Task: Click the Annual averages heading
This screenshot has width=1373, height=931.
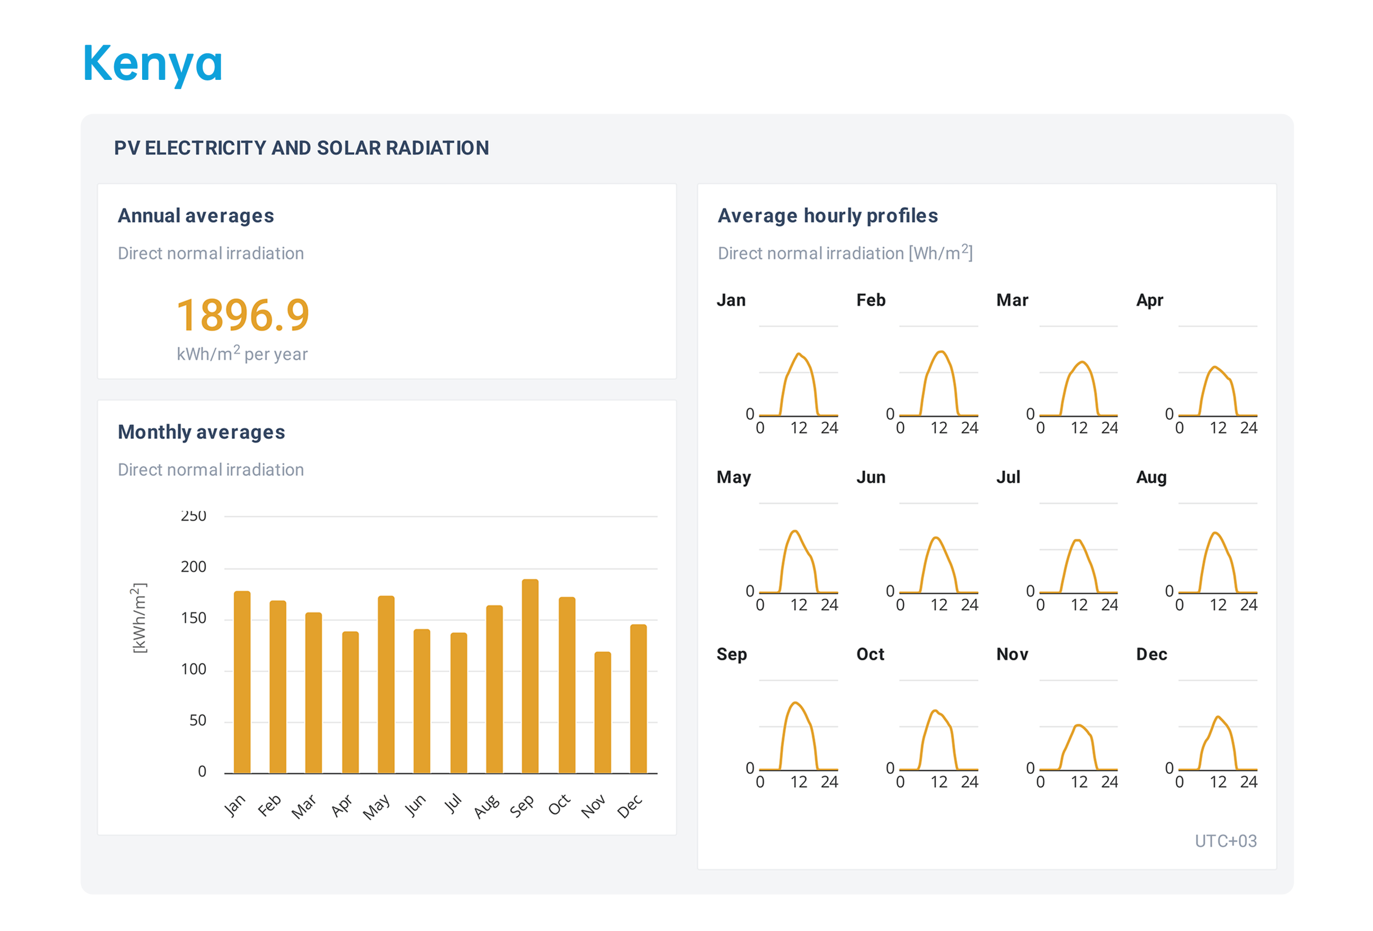Action: (x=196, y=216)
